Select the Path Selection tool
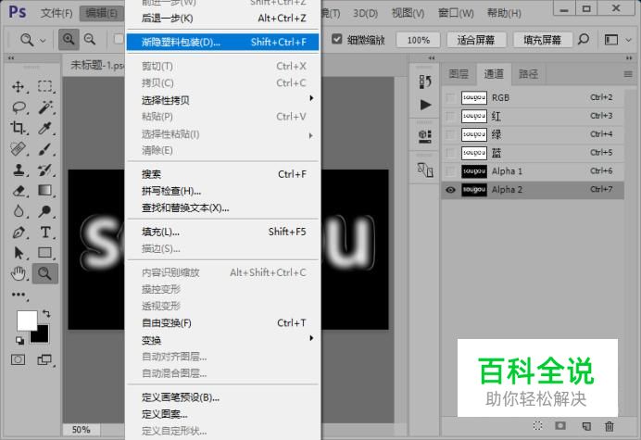641x440 pixels. [19, 253]
